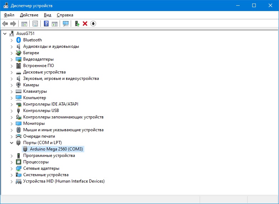Select the Клавиатуры label
This screenshot has width=279, height=204.
(x=35, y=91)
